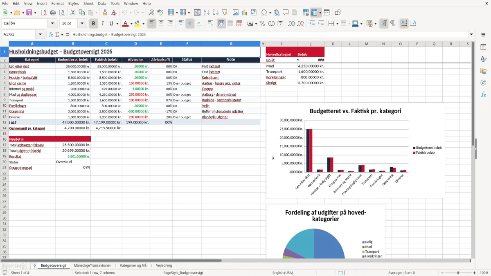The image size is (491, 276).
Task: Toggle Align Left
Action: point(152,24)
